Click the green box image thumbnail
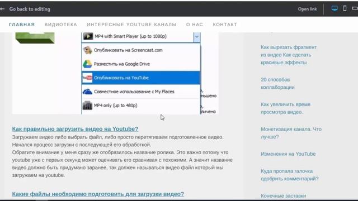Image resolution: width=358 pixels, height=201 pixels. click(35, 38)
